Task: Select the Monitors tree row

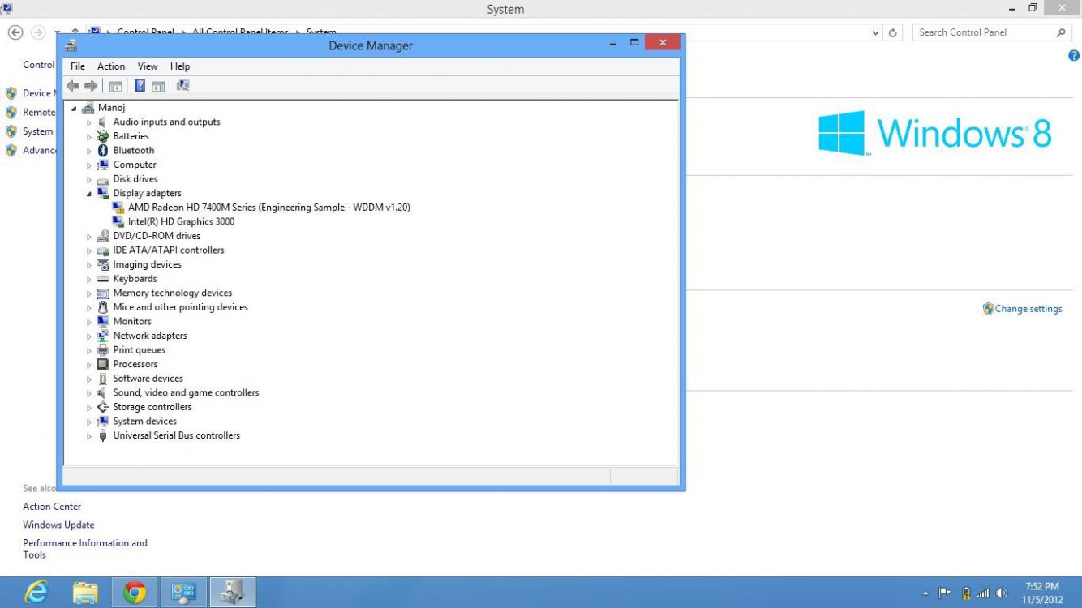Action: 132,321
